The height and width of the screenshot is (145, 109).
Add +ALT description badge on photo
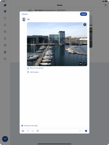tap(80, 64)
